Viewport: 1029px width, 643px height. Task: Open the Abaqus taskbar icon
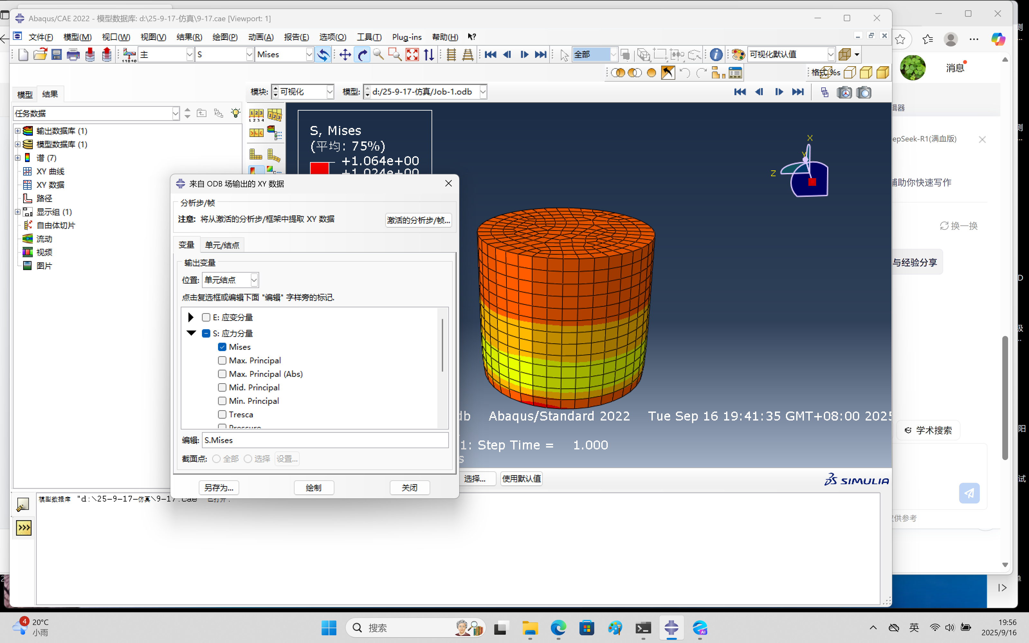pyautogui.click(x=671, y=628)
